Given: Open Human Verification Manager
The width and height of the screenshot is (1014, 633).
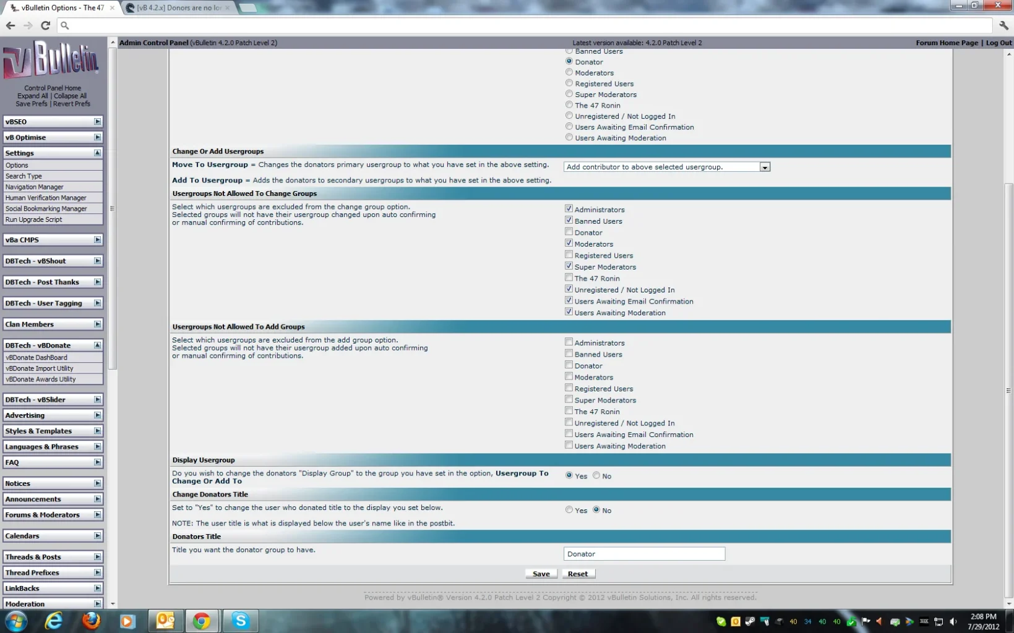Looking at the screenshot, I should point(52,198).
